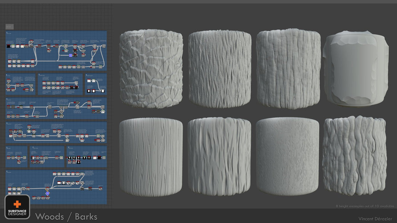
Task: Click the 'Woods / Barks' title text
Action: click(x=66, y=217)
